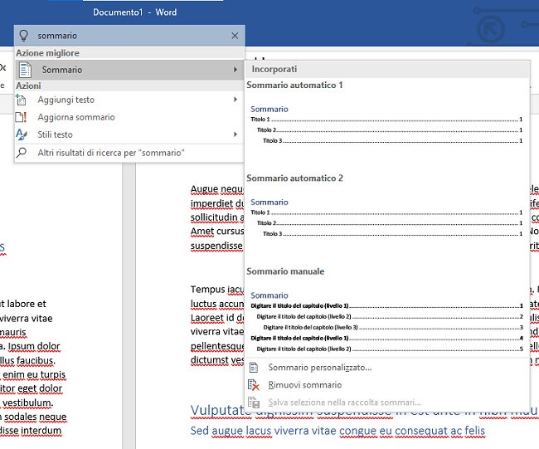Click Salva selezione nella raccolta sommari

(387, 403)
